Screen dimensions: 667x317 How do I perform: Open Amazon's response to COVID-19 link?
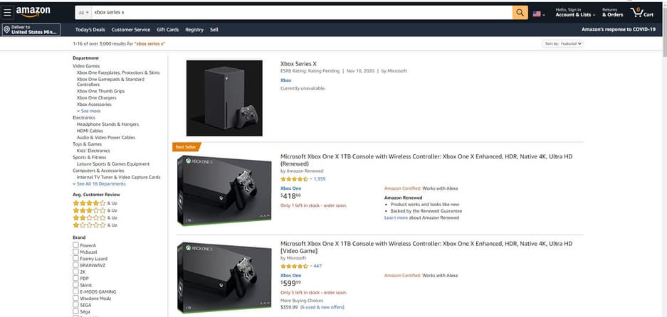click(618, 30)
